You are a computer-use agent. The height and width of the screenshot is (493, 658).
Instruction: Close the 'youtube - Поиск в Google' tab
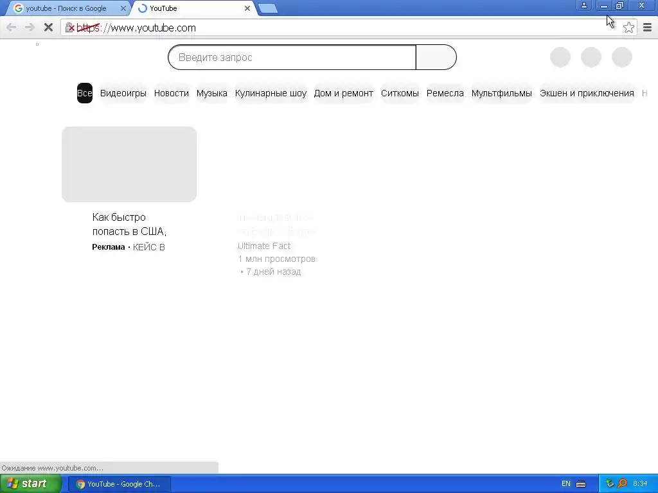click(x=123, y=8)
